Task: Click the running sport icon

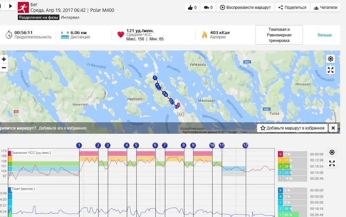Action: 23,8
